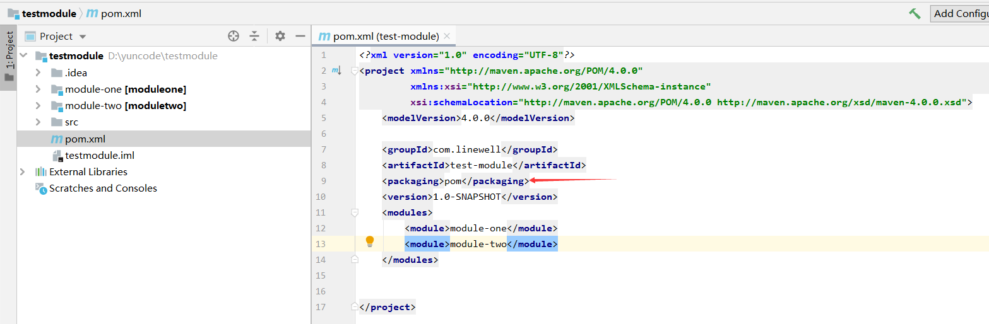The width and height of the screenshot is (989, 324).
Task: Close the pom.xml (test-module) tab
Action: [447, 36]
